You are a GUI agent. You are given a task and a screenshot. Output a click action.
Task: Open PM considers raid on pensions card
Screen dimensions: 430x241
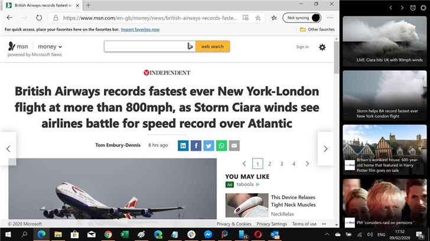[385, 203]
